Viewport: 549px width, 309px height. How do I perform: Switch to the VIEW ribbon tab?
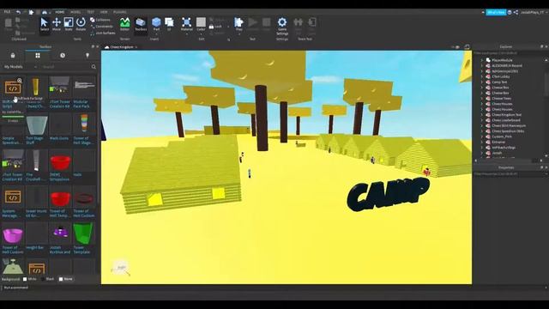pos(104,12)
